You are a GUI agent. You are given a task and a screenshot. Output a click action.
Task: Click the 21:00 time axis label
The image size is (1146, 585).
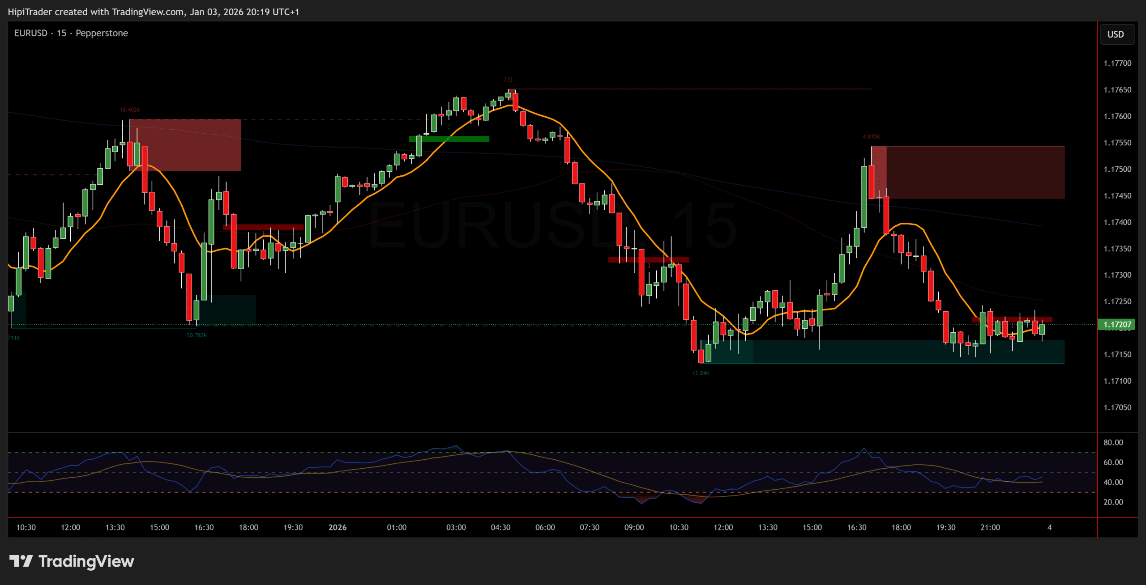tap(990, 527)
